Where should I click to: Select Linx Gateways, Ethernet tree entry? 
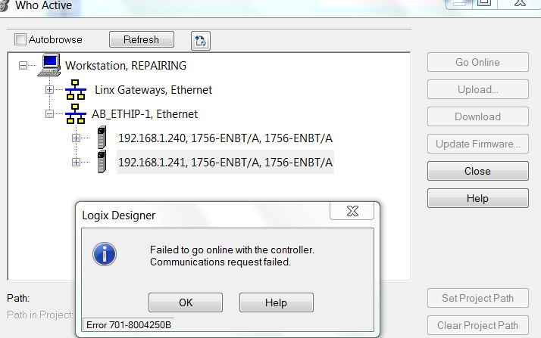153,90
